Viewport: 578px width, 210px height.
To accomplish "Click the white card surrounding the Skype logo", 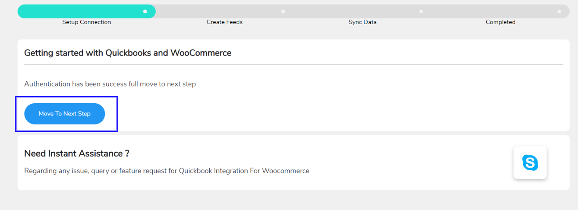I will coord(530,163).
